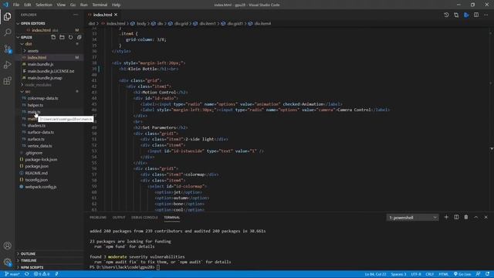
Task: Click Open Changes icon in editor toolbar
Action: pos(456,15)
